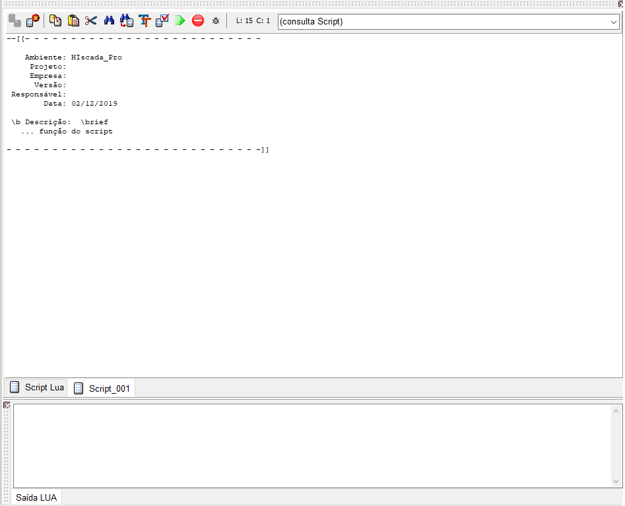Click the opening comment line starting with --[[

pos(133,39)
